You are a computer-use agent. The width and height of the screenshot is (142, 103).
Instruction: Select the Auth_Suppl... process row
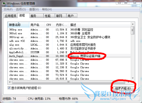pos(69,56)
